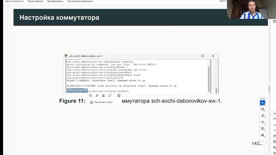Choose the stamp signature tool
Image resolution: width=276 pixels, height=155 pixels.
263,135
